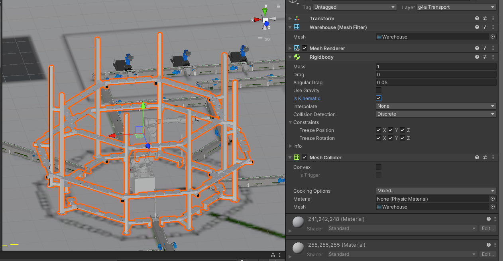Viewport: 503px width, 261px height.
Task: Open the Interpolate dropdown
Action: click(x=436, y=106)
